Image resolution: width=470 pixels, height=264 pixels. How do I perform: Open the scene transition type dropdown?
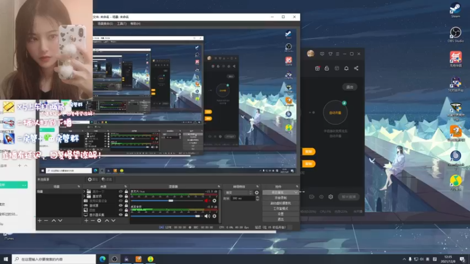239,192
